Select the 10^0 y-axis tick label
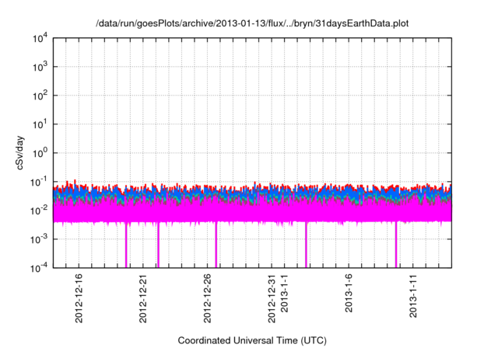The image size is (498, 348). coord(40,153)
